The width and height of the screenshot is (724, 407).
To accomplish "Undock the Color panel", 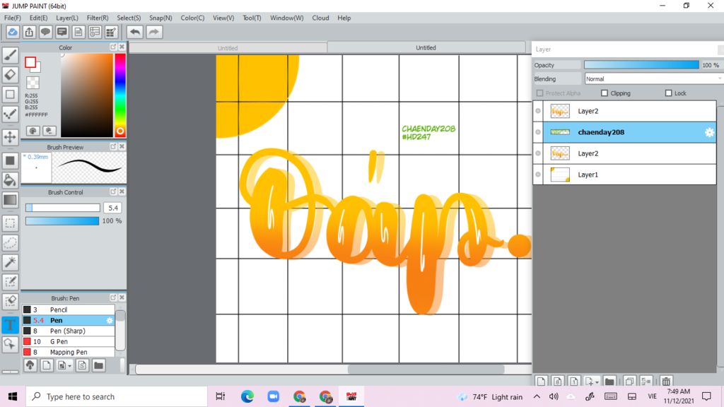I will click(x=113, y=47).
